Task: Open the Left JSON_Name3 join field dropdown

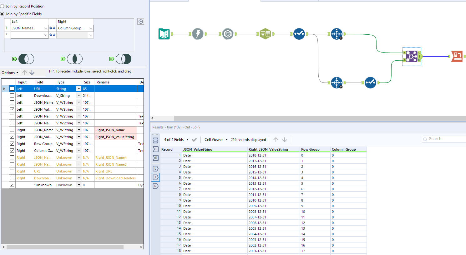Action: pos(45,28)
